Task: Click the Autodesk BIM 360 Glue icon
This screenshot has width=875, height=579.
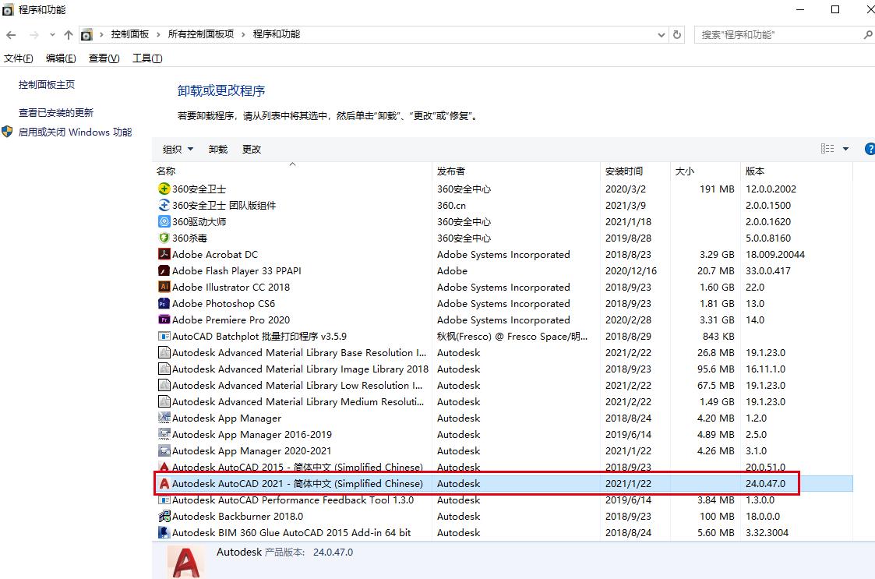Action: point(164,532)
